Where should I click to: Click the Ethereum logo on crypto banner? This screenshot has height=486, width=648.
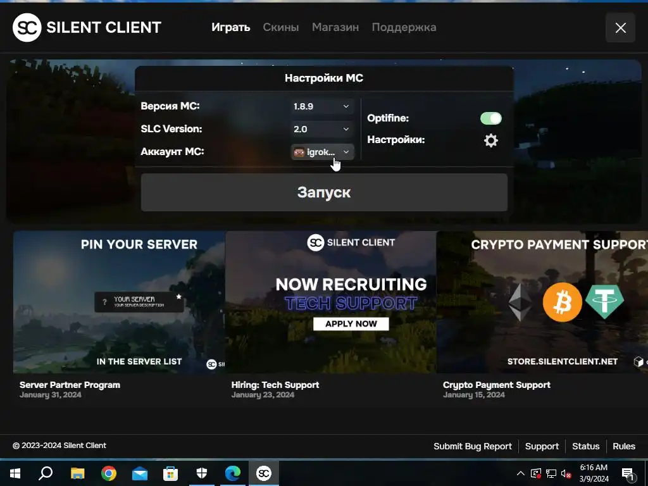click(520, 302)
